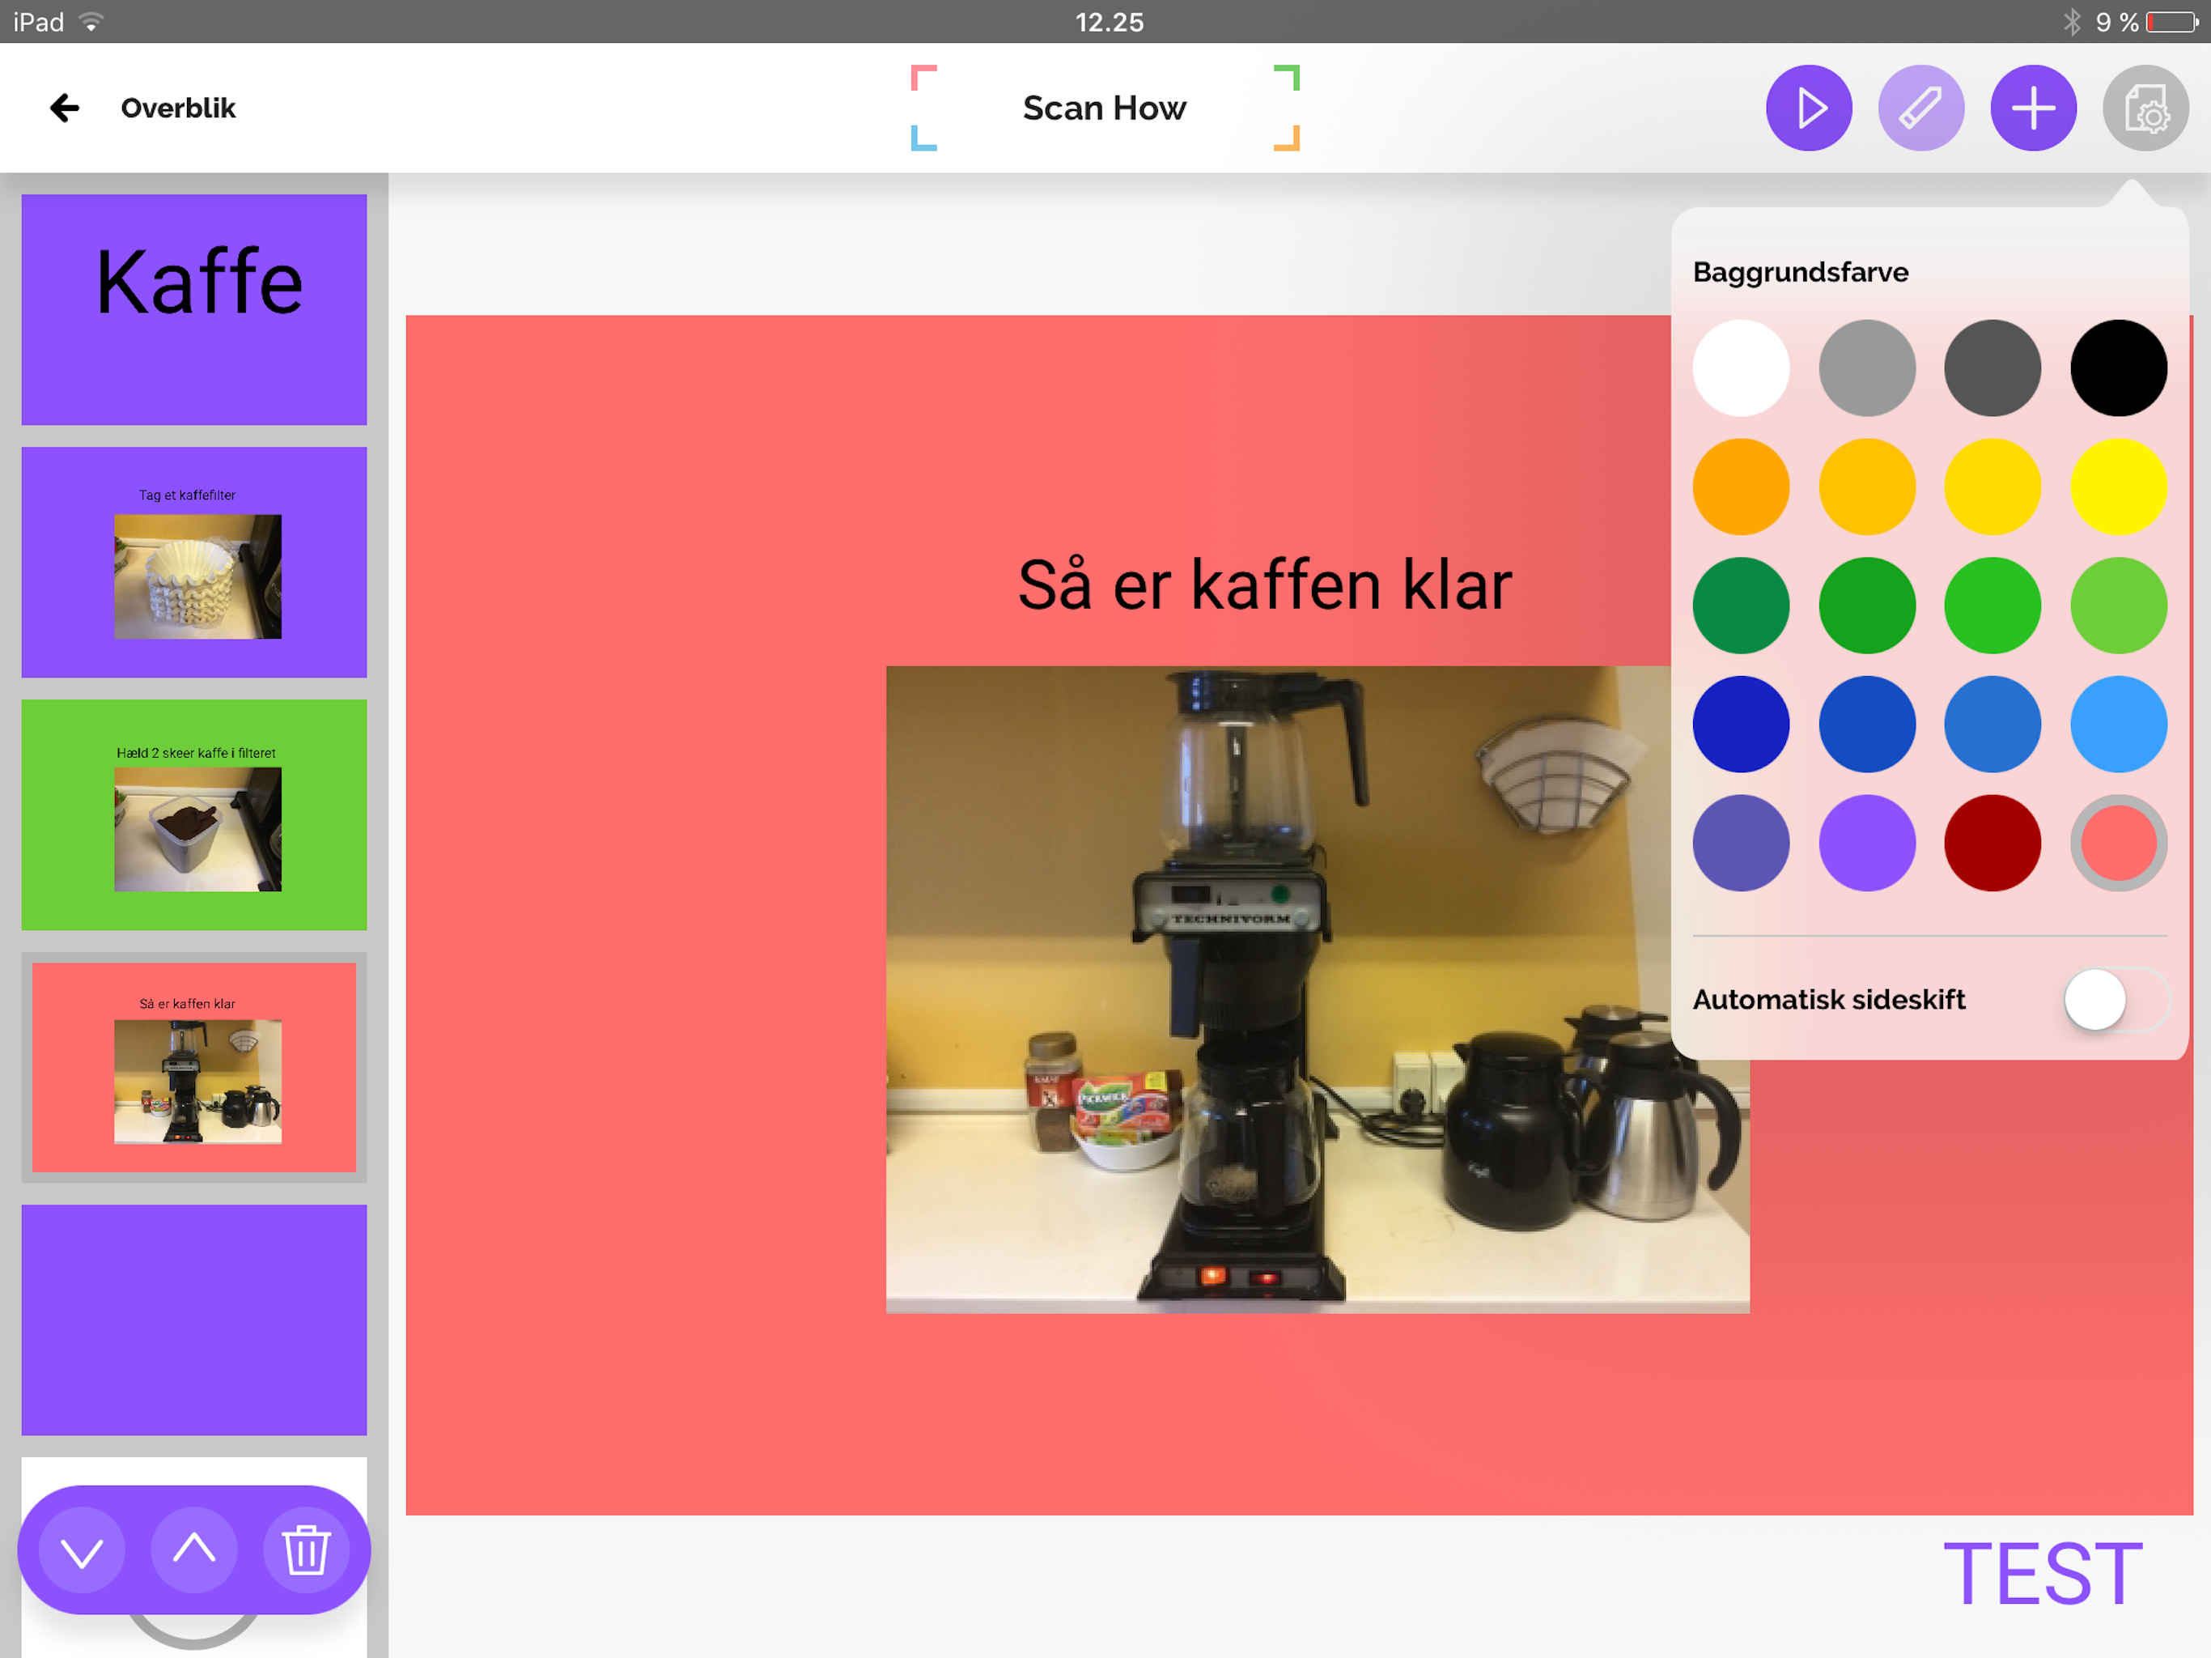Tap the pencil edit icon
The width and height of the screenshot is (2211, 1658).
pyautogui.click(x=1920, y=108)
